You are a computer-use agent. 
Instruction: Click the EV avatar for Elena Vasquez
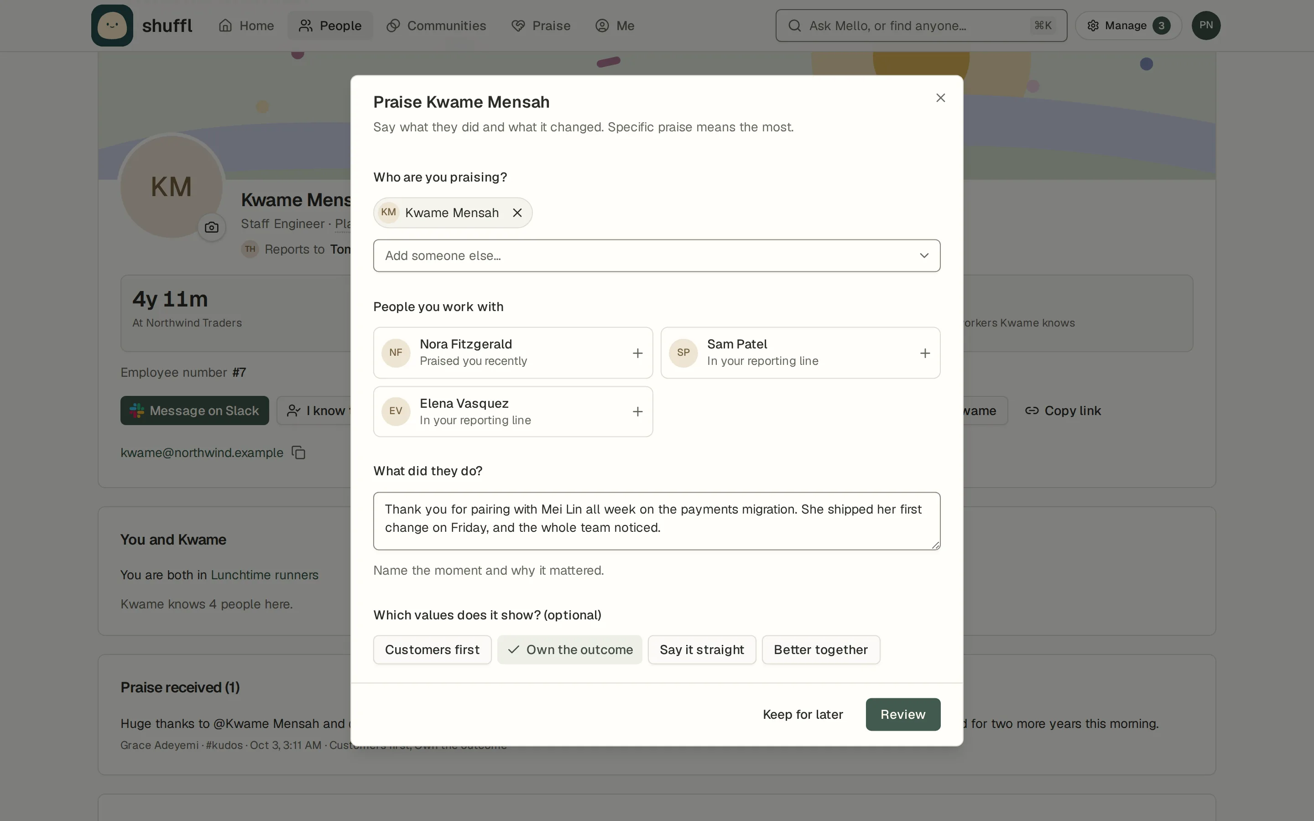point(396,411)
